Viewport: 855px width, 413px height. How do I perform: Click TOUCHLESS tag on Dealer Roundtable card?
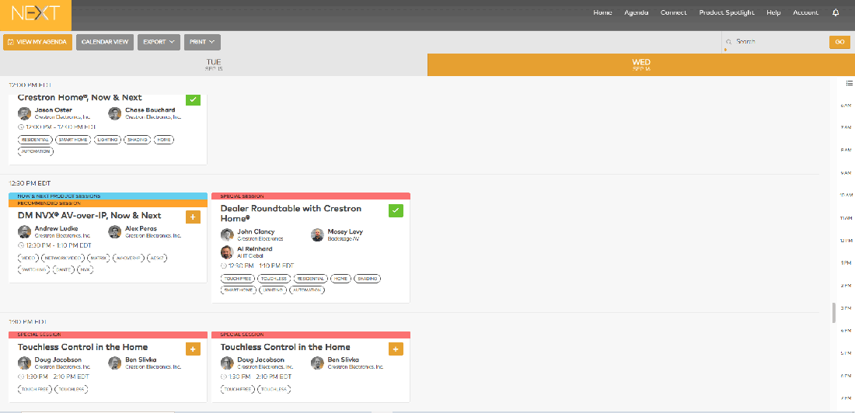273,279
